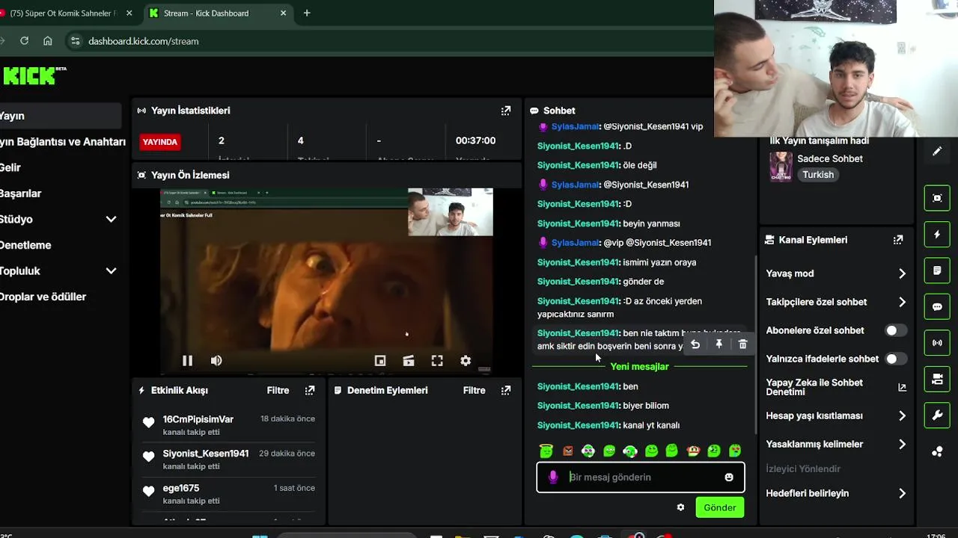Open Yapay Zeka ile Sohbet Denetimi link
Viewport: 958px width, 538px height.
836,387
